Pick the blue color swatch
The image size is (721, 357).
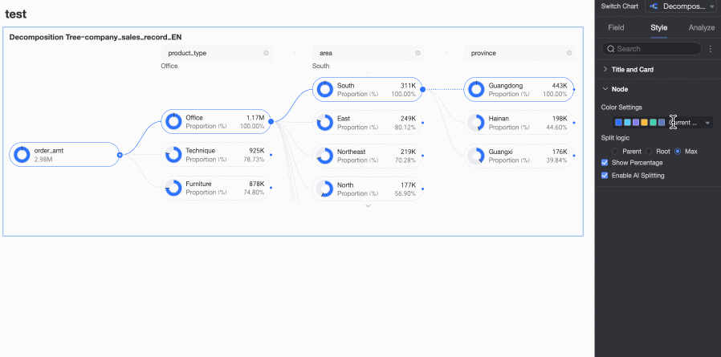click(618, 122)
